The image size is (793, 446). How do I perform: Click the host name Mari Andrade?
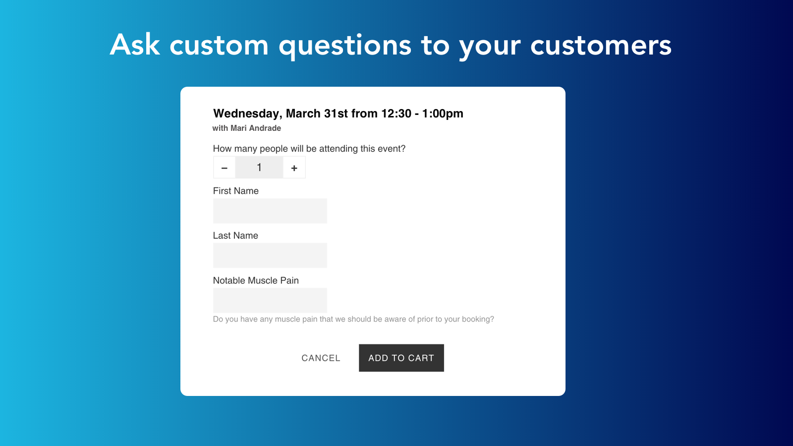click(256, 128)
